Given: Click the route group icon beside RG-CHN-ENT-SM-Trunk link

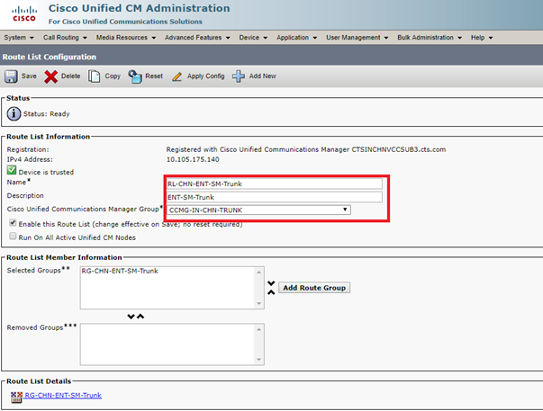Looking at the screenshot, I should [16, 397].
